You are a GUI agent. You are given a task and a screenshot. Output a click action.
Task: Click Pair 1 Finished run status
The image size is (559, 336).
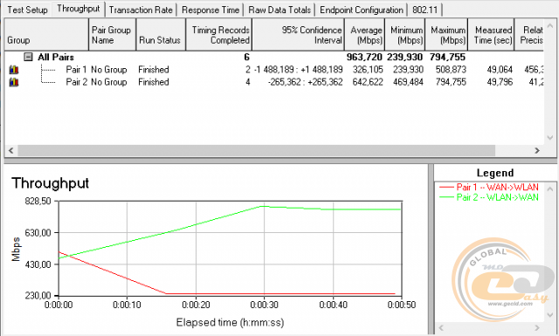click(x=154, y=70)
